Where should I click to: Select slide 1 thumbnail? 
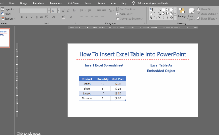(x=5, y=38)
